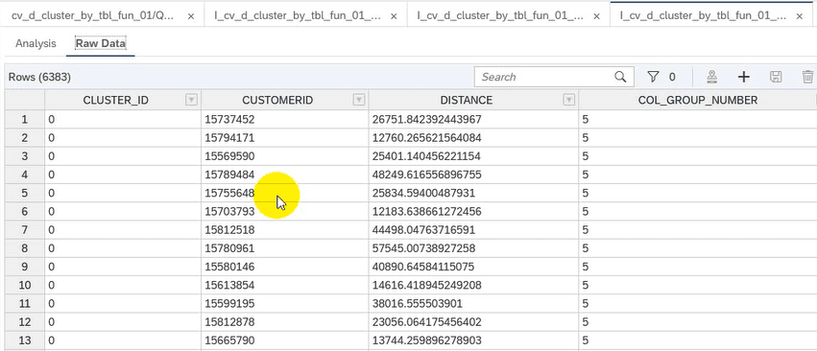The image size is (817, 351).
Task: Click customer ID 15812518 cell
Action: (285, 229)
